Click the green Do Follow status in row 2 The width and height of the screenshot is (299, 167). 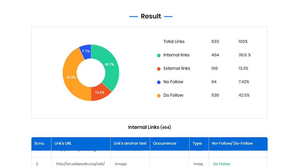pos(222,164)
